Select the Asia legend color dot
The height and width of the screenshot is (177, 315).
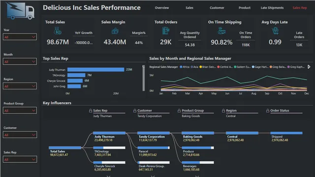192,67
